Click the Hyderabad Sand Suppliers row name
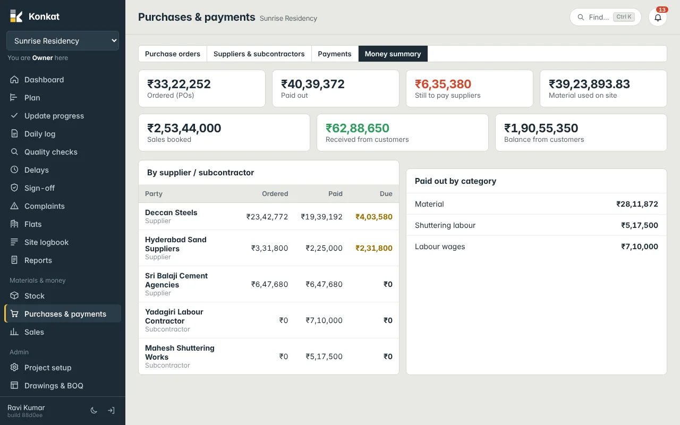Viewport: 680px width, 425px height. (176, 244)
